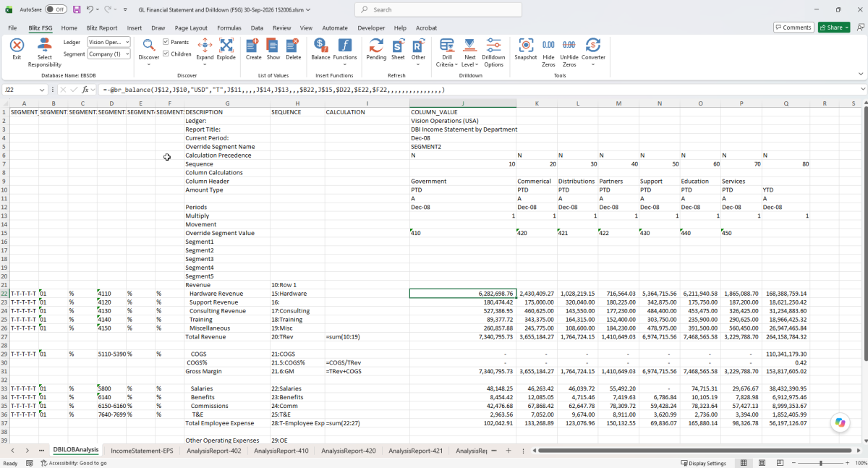
Task: Open Display Settings
Action: click(x=703, y=463)
